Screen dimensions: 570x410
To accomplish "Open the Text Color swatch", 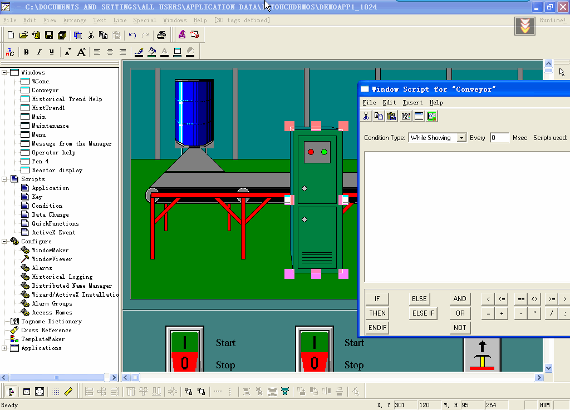I will pyautogui.click(x=165, y=52).
